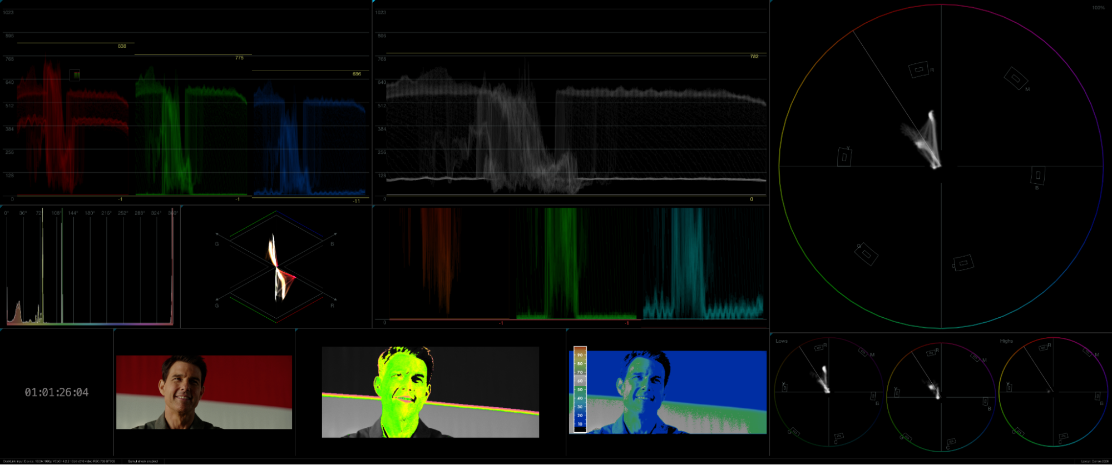This screenshot has height=465, width=1112.
Task: Click the 50 swatch in false color legend
Action: click(580, 389)
